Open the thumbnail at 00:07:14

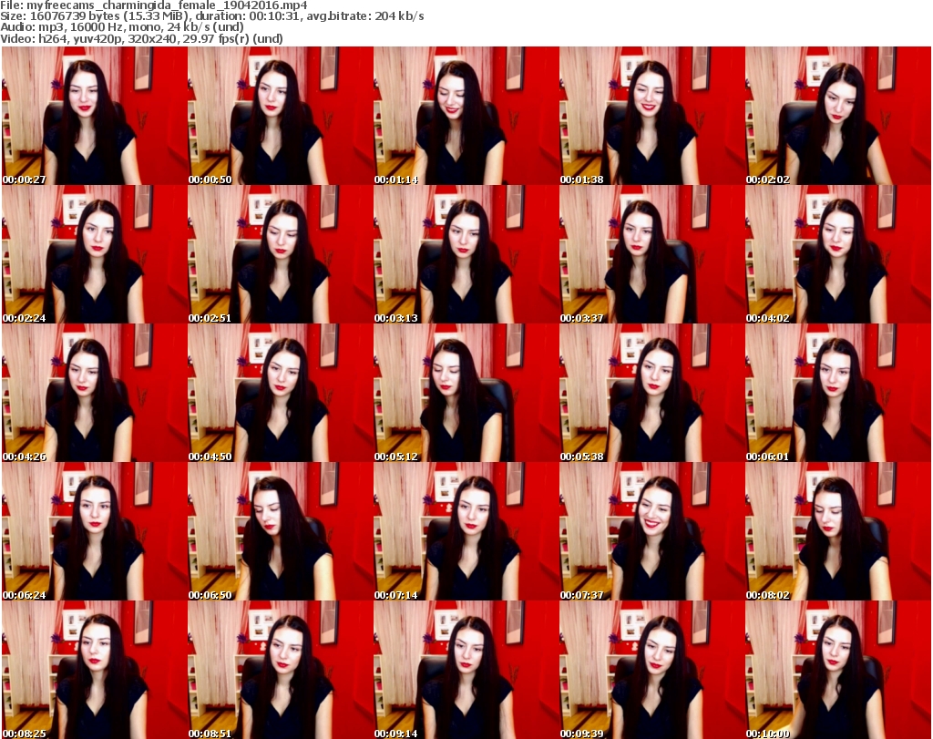point(466,531)
